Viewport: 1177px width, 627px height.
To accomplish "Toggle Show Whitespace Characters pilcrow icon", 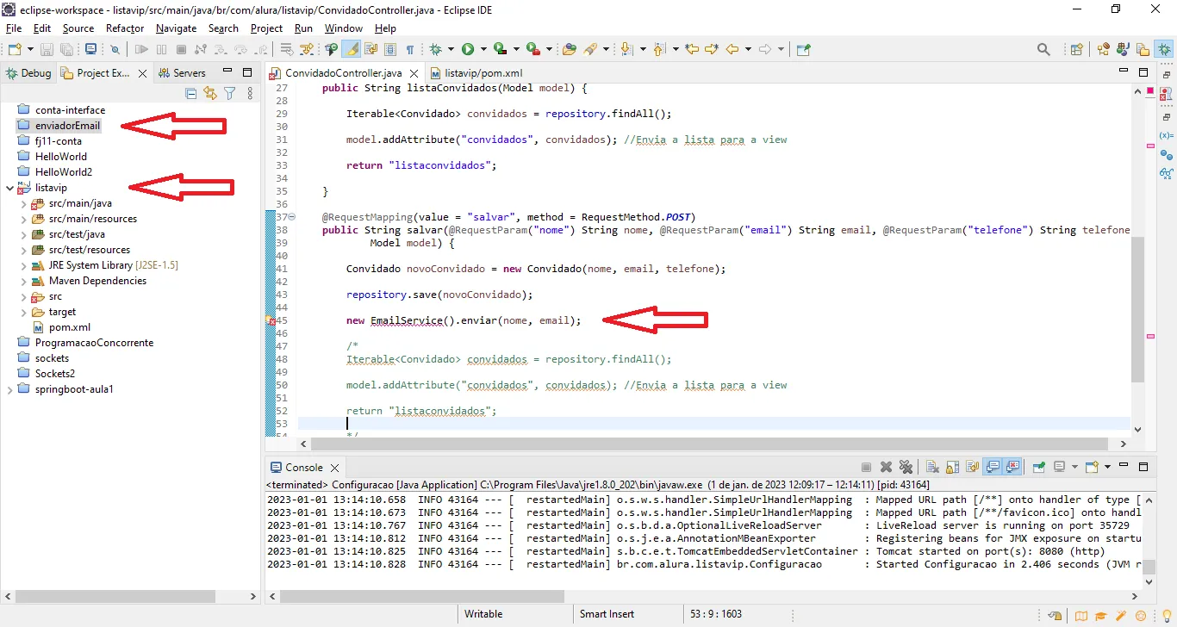I will point(410,50).
